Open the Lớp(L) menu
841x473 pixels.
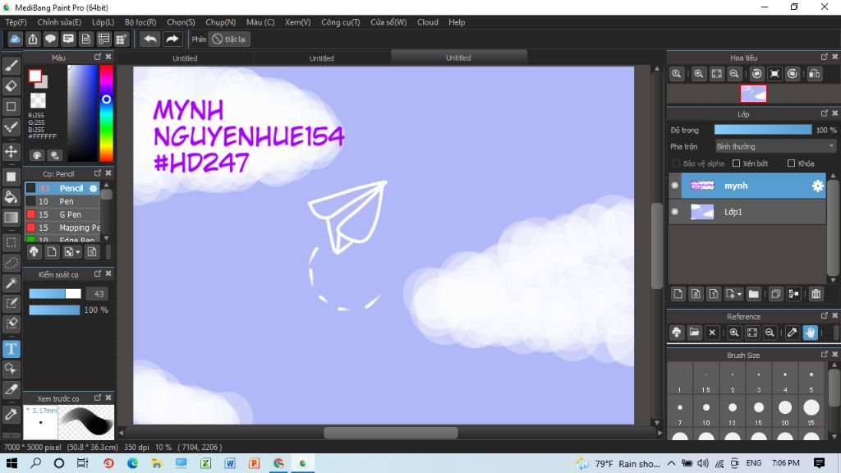pyautogui.click(x=103, y=22)
